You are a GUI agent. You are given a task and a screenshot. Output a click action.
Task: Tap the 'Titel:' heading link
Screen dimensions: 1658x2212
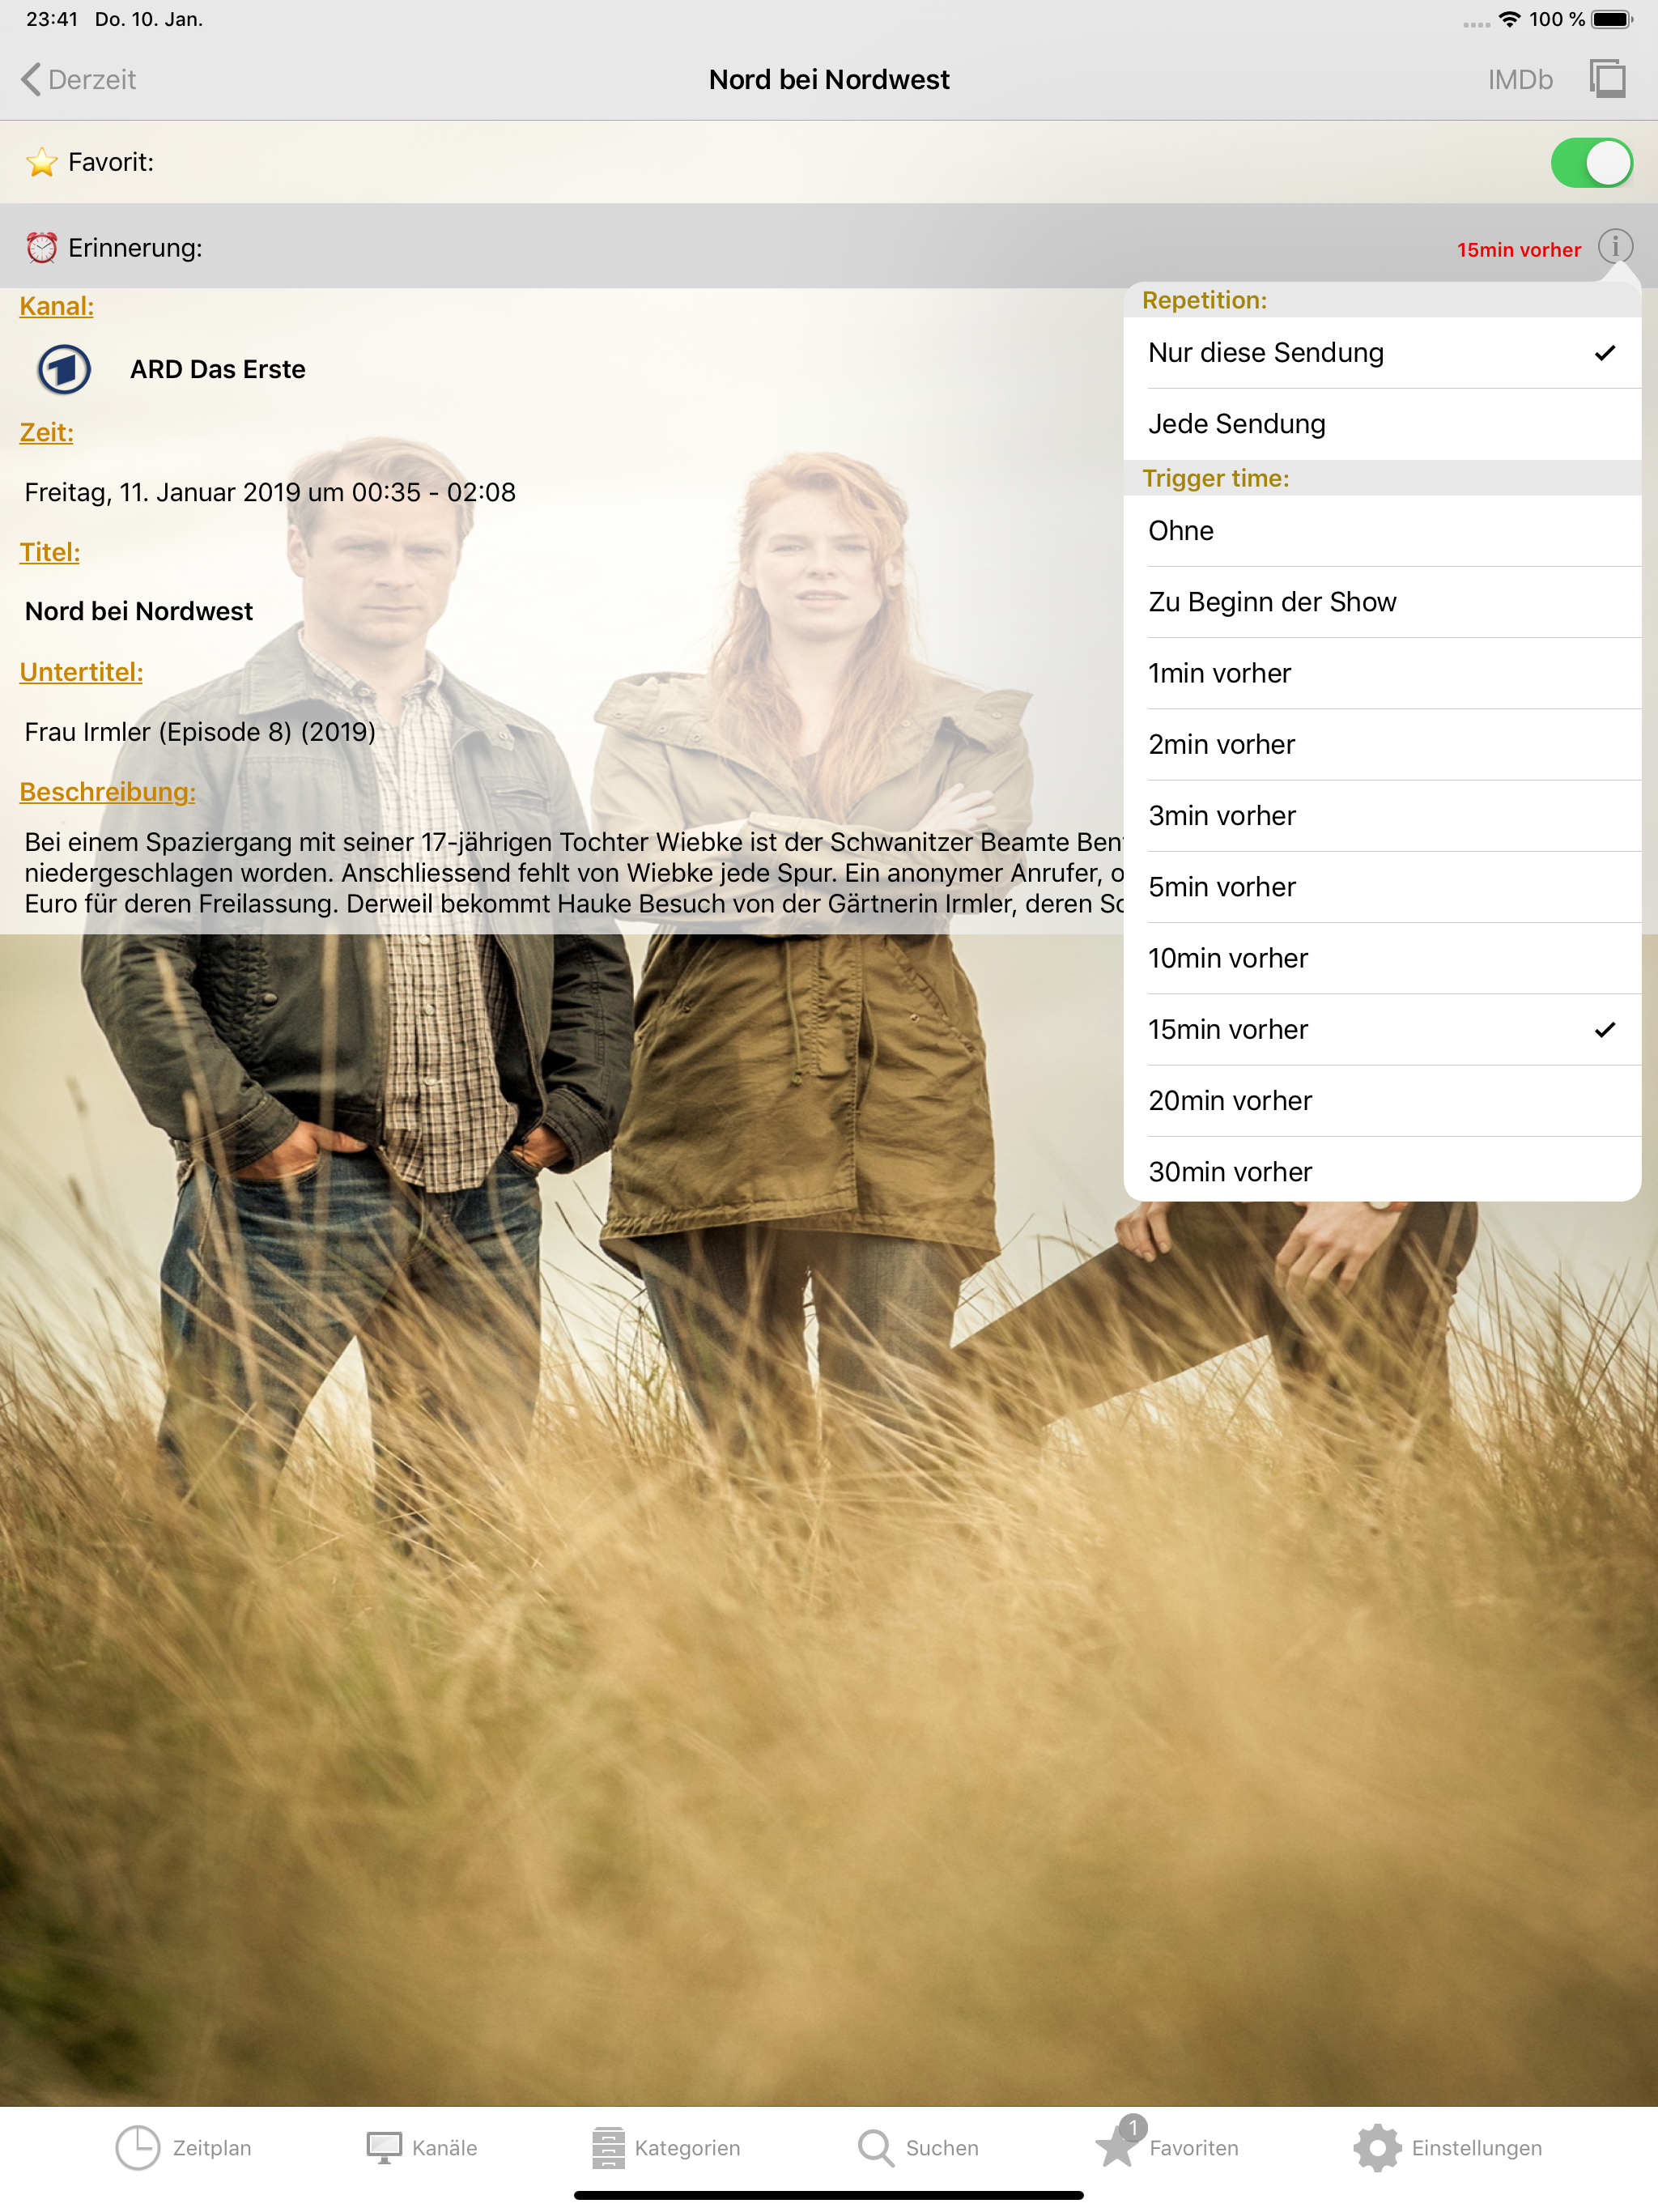tap(50, 552)
